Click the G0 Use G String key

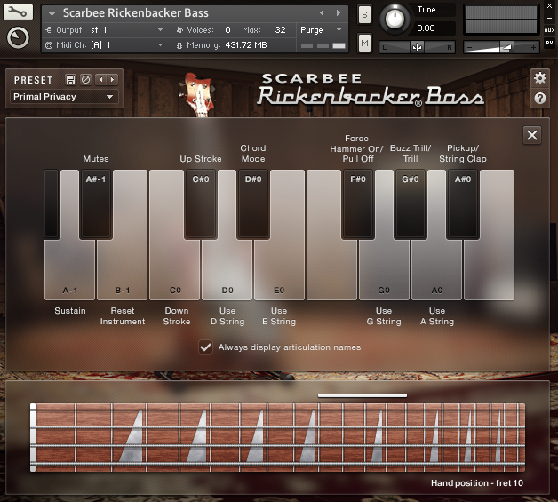coord(384,270)
